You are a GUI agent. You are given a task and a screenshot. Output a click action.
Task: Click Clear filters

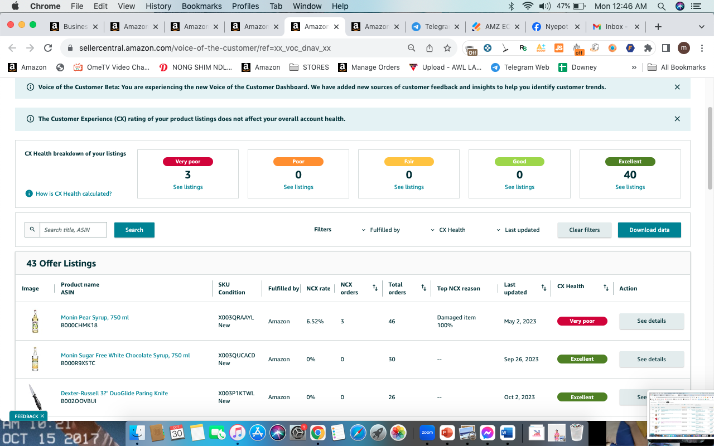(x=585, y=230)
